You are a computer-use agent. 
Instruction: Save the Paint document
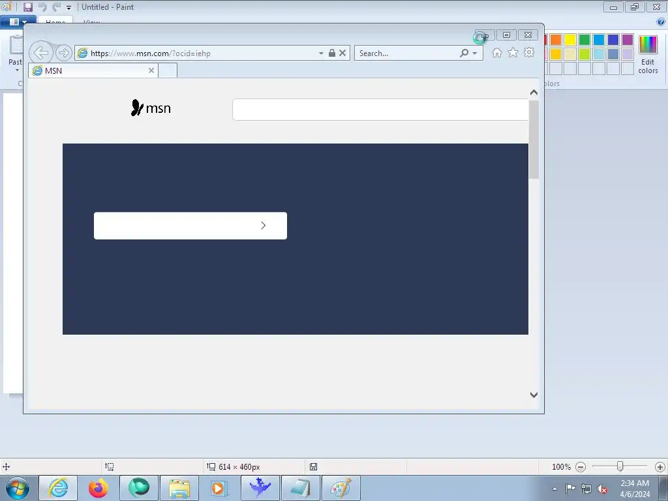(27, 7)
